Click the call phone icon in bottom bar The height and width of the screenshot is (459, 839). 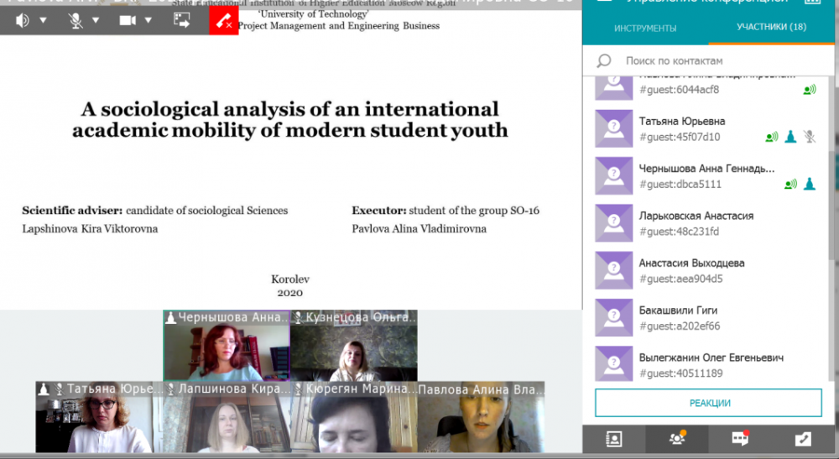[803, 438]
